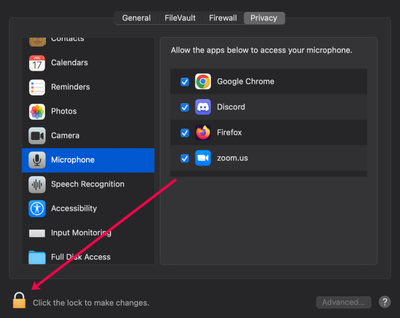Click 'Click the lock to make changes' text

click(91, 303)
